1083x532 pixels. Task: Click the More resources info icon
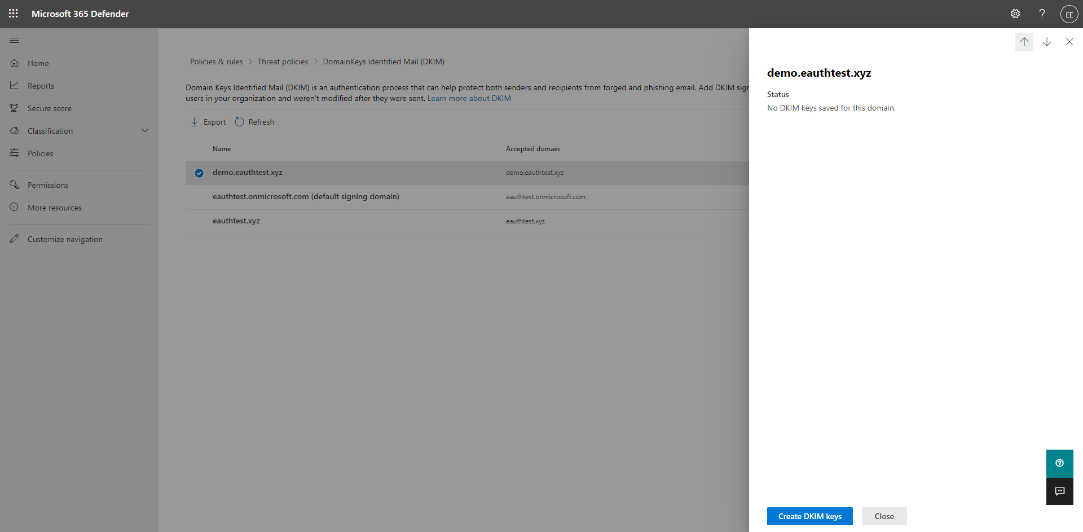14,208
